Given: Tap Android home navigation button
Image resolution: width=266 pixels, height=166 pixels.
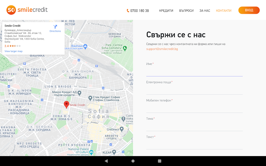Looking at the screenshot, I should [x=133, y=161].
